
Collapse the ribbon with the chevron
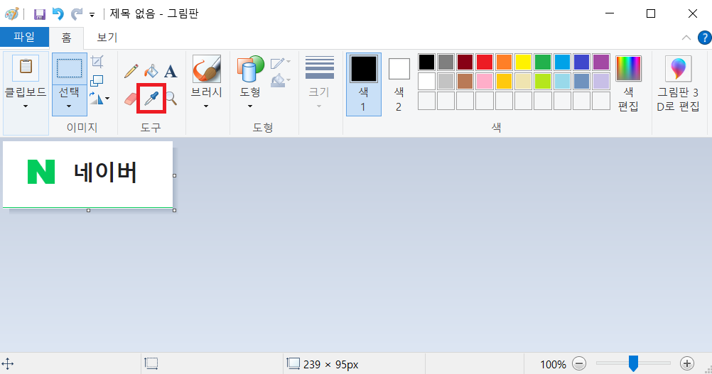pyautogui.click(x=686, y=38)
